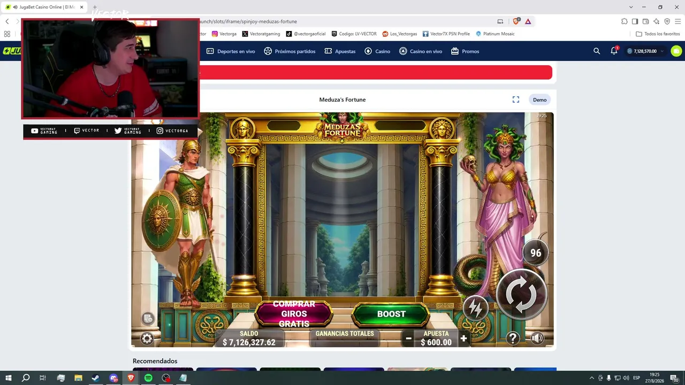Open the Próximos partidos section
Viewport: 685px width, 385px height.
tap(290, 51)
